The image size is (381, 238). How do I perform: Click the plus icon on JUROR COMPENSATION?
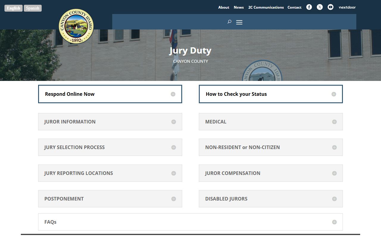334,173
